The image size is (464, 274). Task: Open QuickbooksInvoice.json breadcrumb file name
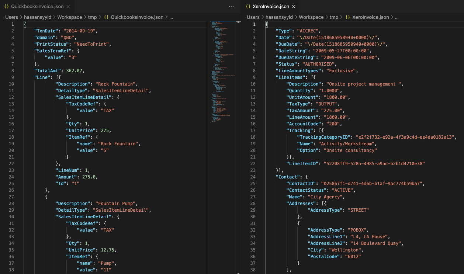tap(137, 17)
